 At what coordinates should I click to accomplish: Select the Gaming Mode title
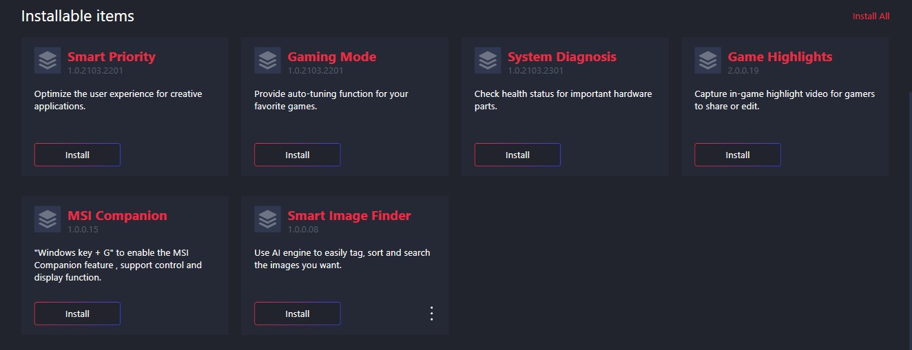(x=332, y=57)
